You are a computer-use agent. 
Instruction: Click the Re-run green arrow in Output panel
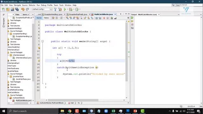click(x=132, y=18)
